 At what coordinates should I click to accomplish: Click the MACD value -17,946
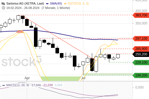tap(36, 85)
